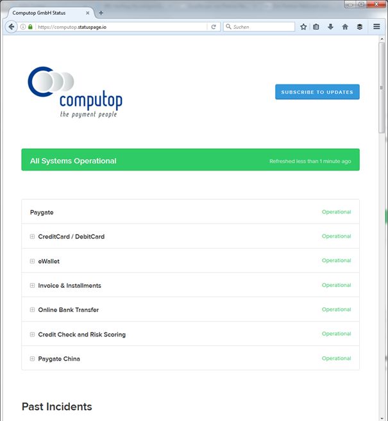The image size is (388, 421).
Task: Click the scrollbar up arrow
Action: coord(382,39)
